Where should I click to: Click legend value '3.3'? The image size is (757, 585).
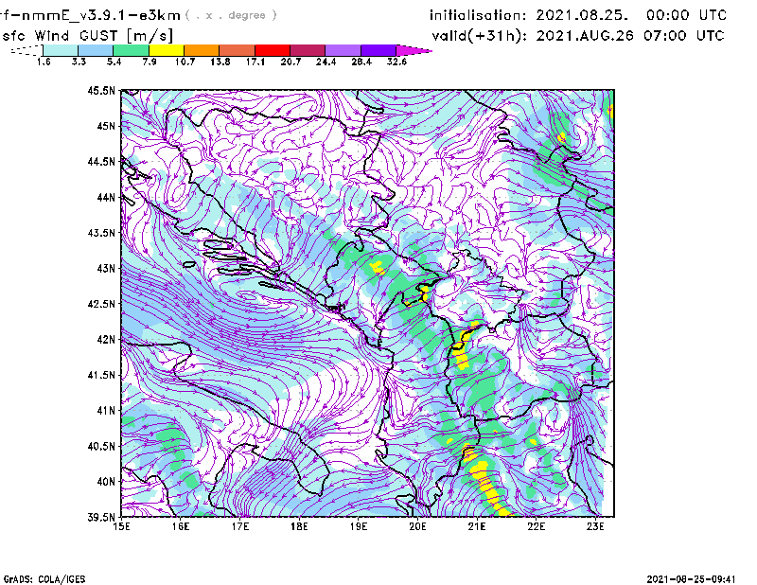(x=79, y=62)
